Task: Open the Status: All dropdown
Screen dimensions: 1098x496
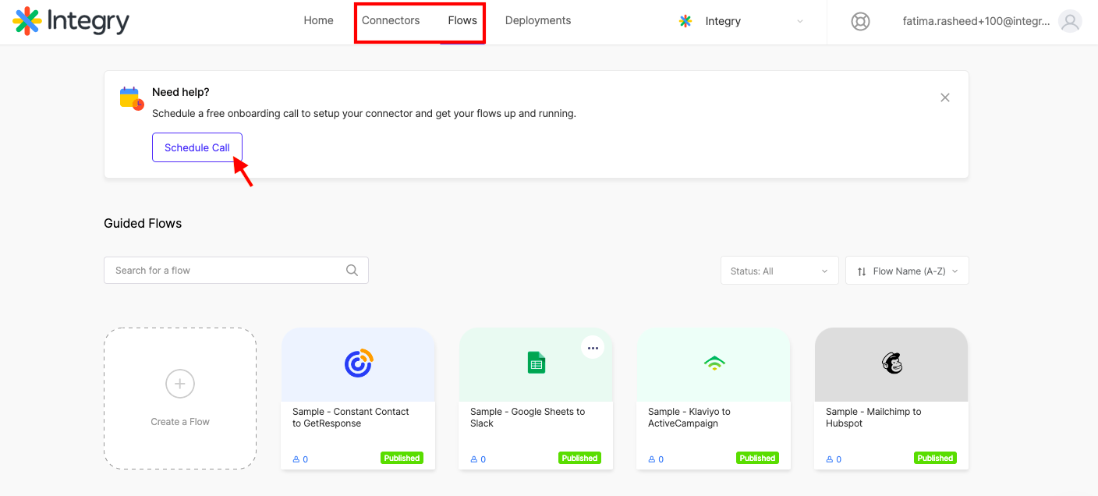Action: pos(780,271)
